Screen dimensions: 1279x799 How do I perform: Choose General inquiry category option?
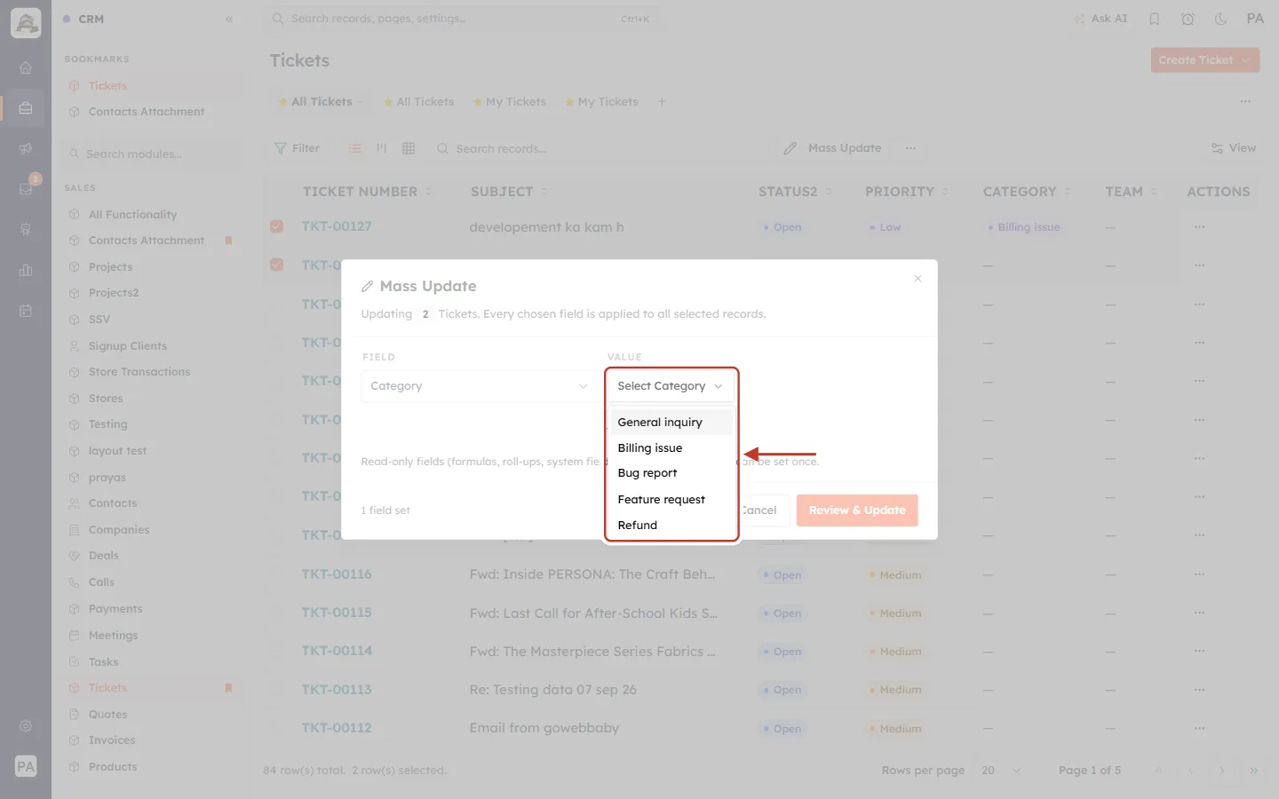(x=671, y=423)
